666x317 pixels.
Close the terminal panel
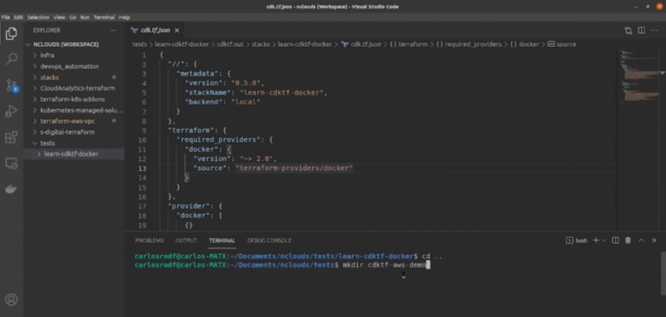pyautogui.click(x=654, y=240)
